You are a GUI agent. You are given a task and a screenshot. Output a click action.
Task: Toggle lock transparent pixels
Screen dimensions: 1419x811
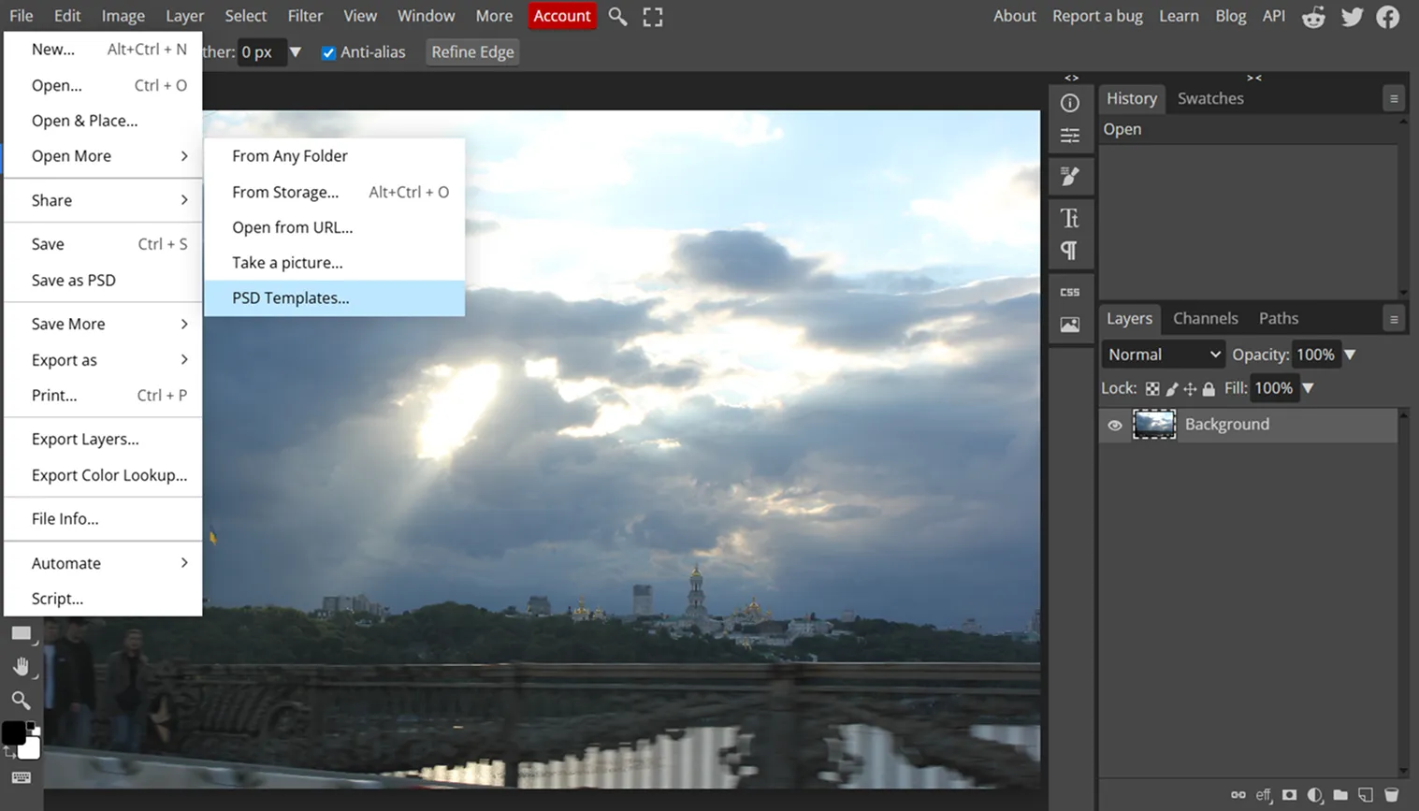[x=1152, y=388]
